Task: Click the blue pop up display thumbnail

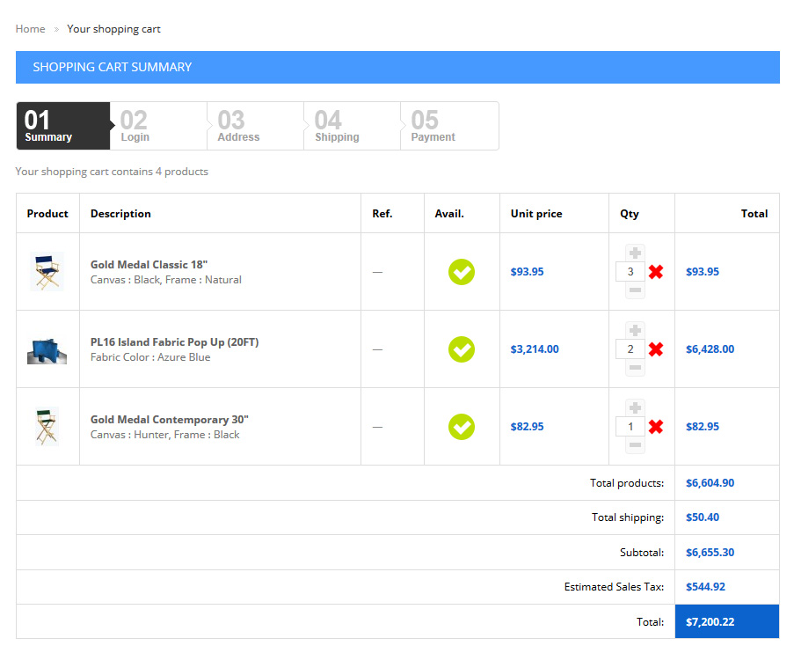Action: [47, 349]
